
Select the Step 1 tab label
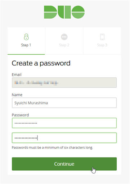tap(26, 45)
